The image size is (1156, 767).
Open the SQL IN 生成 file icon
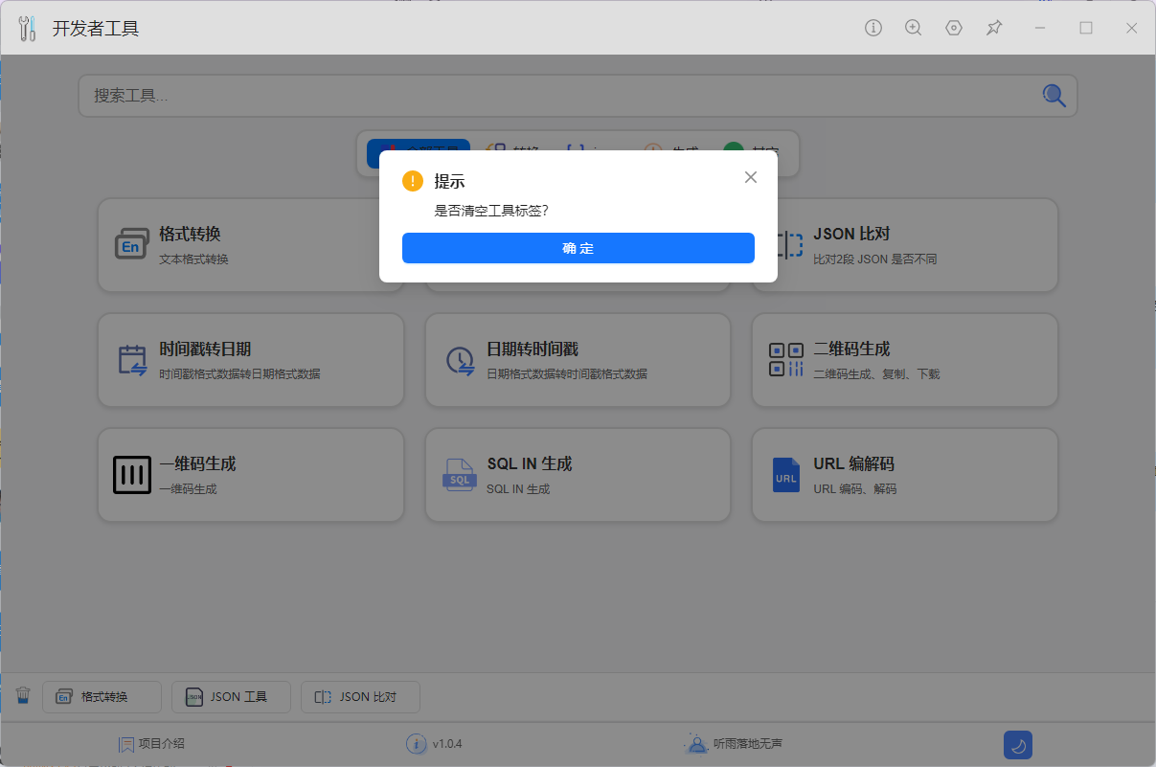[x=460, y=475]
